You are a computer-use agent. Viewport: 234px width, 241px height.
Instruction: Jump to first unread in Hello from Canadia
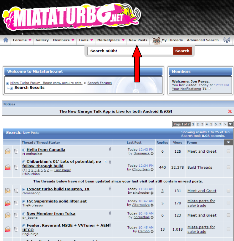coord(24,150)
